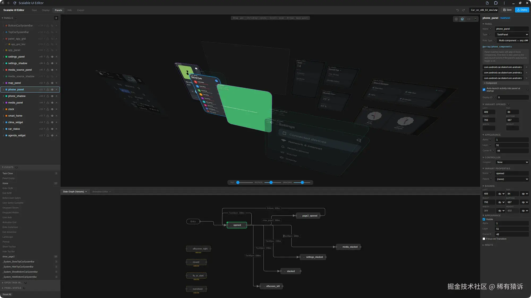Screen dimensions: 531x298
Task: Open the Parent (none) dropdown
Action: click(x=512, y=179)
